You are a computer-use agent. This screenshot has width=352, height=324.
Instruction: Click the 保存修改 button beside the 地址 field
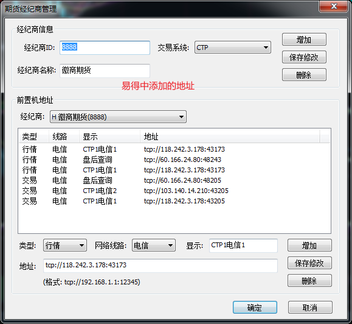(x=309, y=263)
